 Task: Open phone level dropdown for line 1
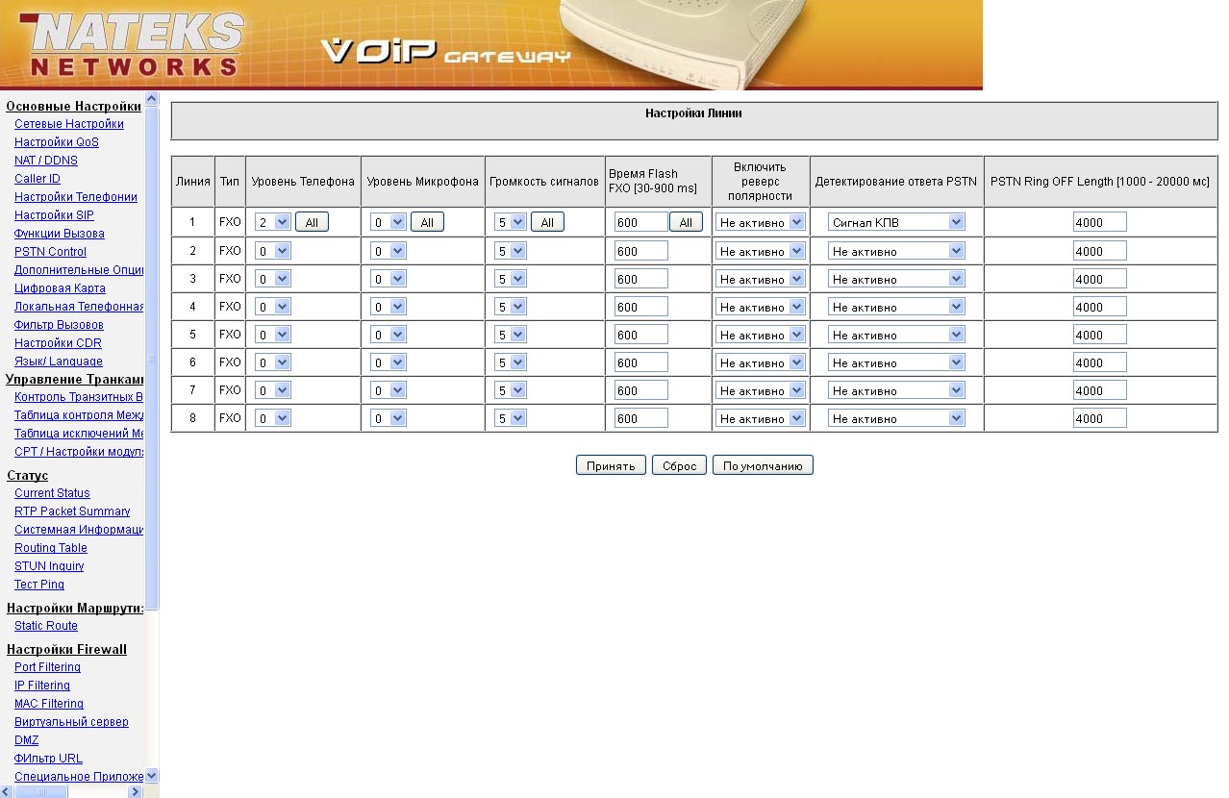(x=272, y=222)
